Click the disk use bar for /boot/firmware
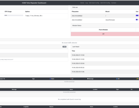 [x=137, y=20]
